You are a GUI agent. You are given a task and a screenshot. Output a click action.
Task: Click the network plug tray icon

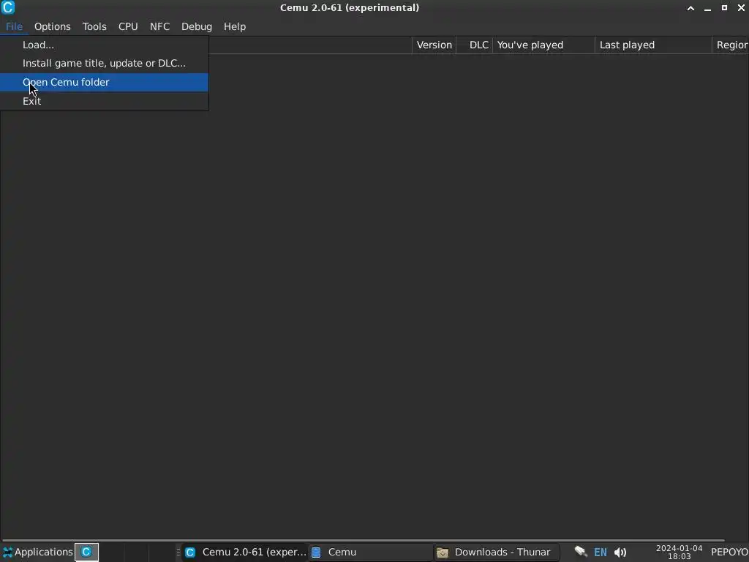pos(580,552)
